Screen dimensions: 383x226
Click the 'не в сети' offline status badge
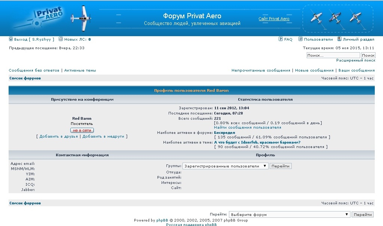[x=82, y=130]
